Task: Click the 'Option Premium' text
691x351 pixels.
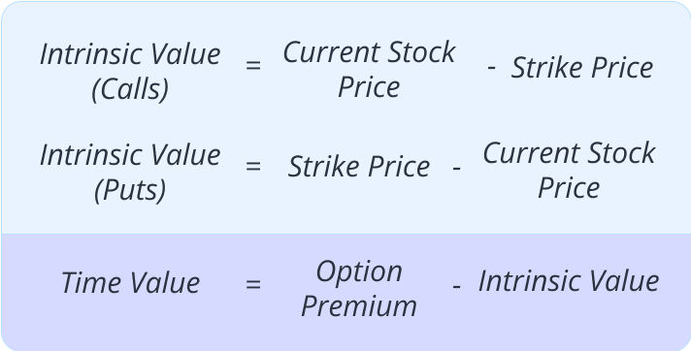Action: coord(359,289)
